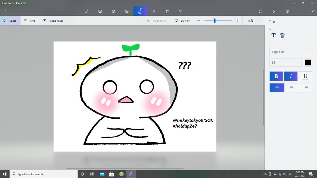The height and width of the screenshot is (178, 317).
Task: Toggle Bold formatting
Action: [x=276, y=76]
